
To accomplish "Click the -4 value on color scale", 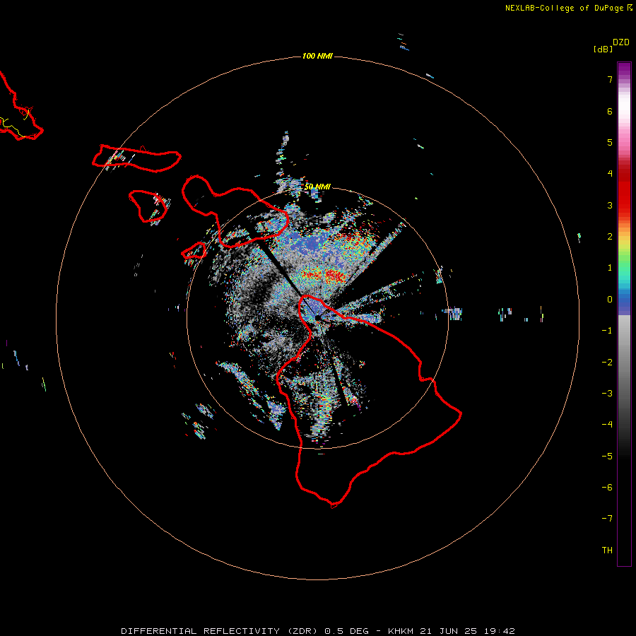I will [607, 425].
